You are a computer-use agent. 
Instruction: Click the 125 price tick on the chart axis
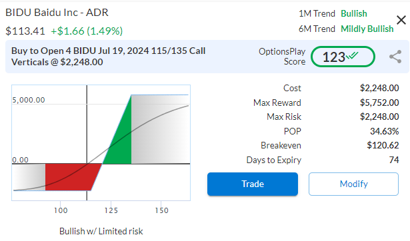tap(111, 210)
